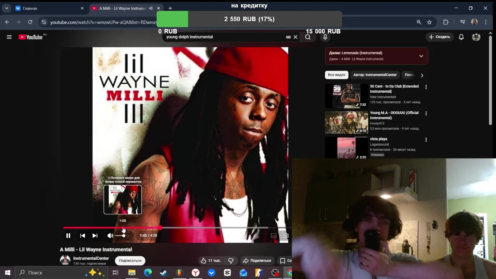Clear the YouTube search query
This screenshot has height=279, width=496.
point(295,37)
